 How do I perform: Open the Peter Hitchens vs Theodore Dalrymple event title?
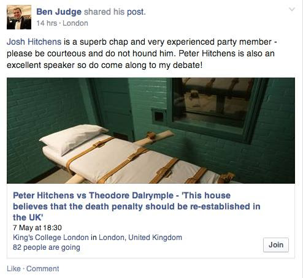(x=137, y=206)
